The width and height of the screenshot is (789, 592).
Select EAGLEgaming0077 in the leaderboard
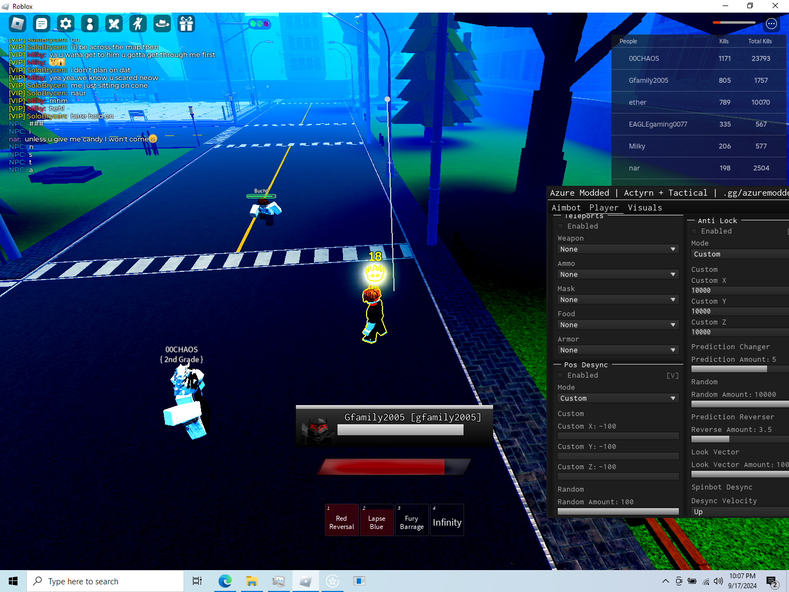[x=699, y=124]
